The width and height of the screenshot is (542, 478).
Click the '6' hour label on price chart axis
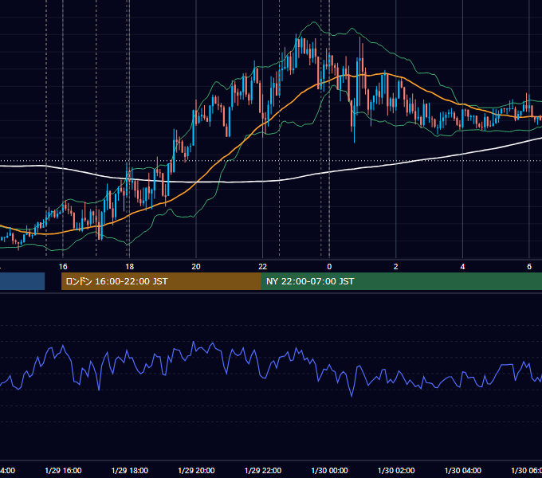[x=529, y=267]
